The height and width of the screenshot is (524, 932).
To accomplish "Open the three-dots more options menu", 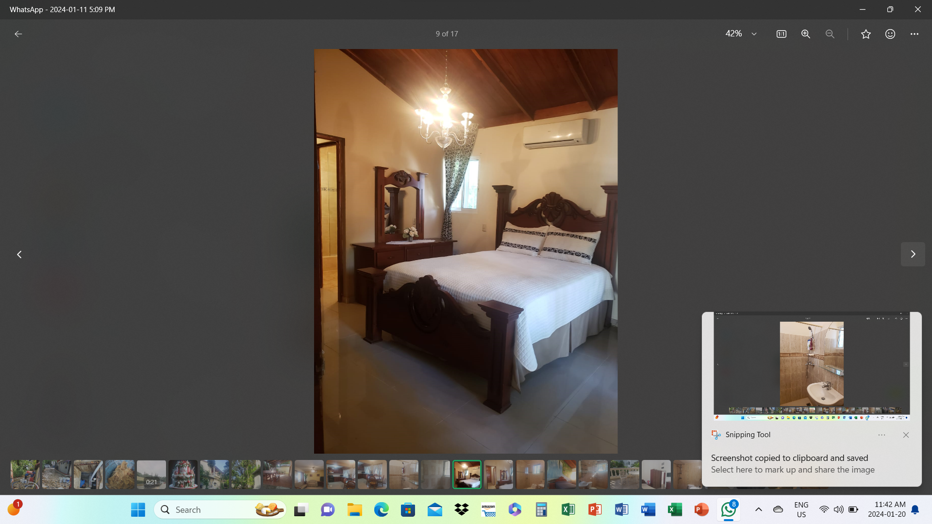I will click(x=915, y=34).
